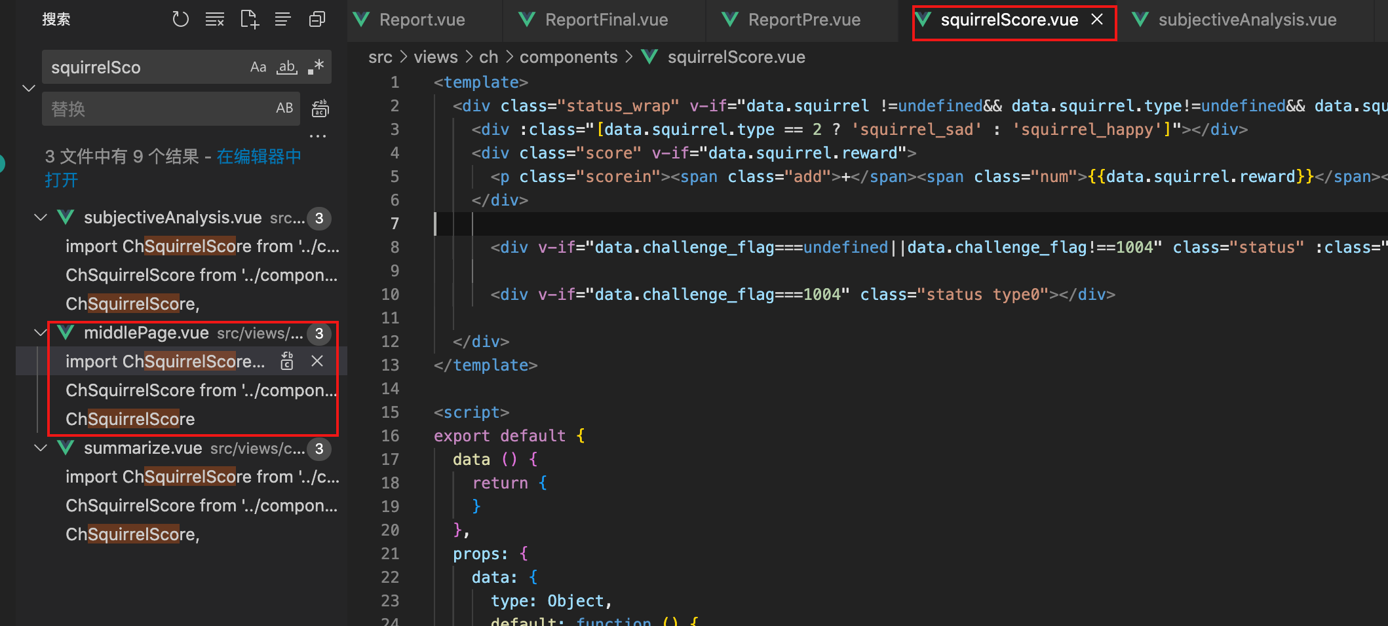Viewport: 1388px width, 626px height.
Task: Click Vue icon on Report.vue tab
Action: pyautogui.click(x=362, y=20)
